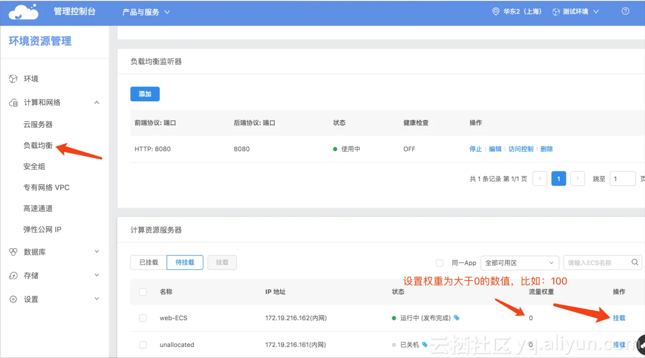Click 挂载 link on web-ECS row
The width and height of the screenshot is (645, 358).
click(x=619, y=318)
